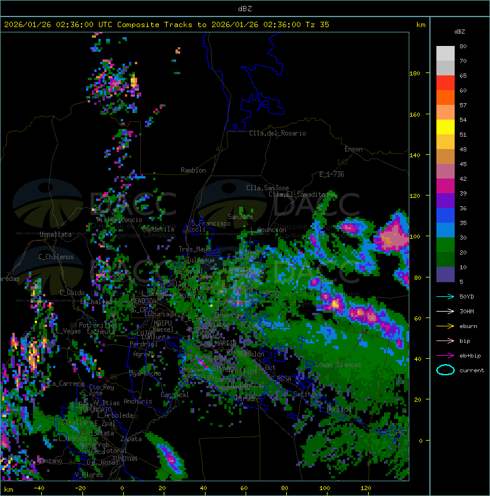Click the 'C_Chilenos' map label

point(56,257)
